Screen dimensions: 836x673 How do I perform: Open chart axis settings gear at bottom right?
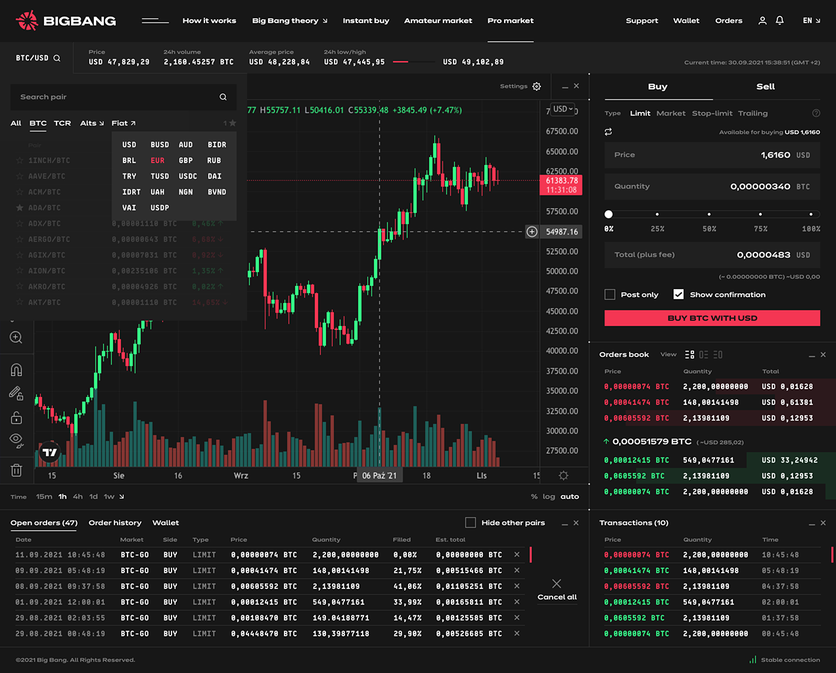(563, 475)
